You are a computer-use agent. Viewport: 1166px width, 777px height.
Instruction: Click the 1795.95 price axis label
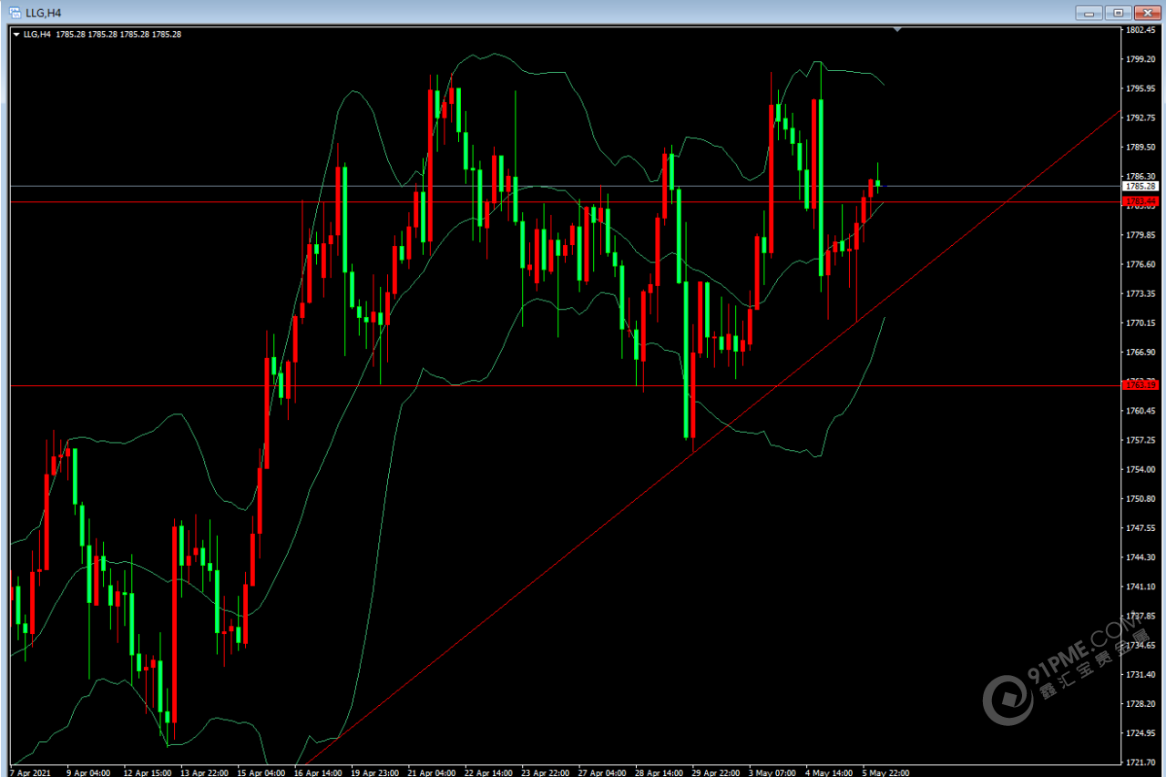click(x=1141, y=88)
